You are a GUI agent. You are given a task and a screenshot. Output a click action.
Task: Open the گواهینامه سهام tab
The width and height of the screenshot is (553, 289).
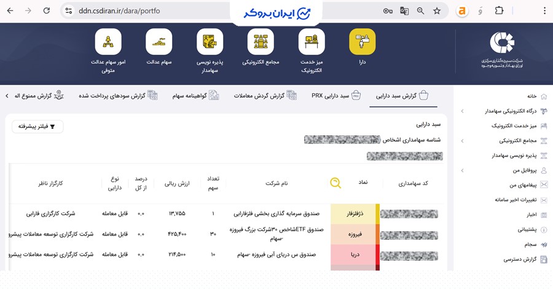pos(195,96)
